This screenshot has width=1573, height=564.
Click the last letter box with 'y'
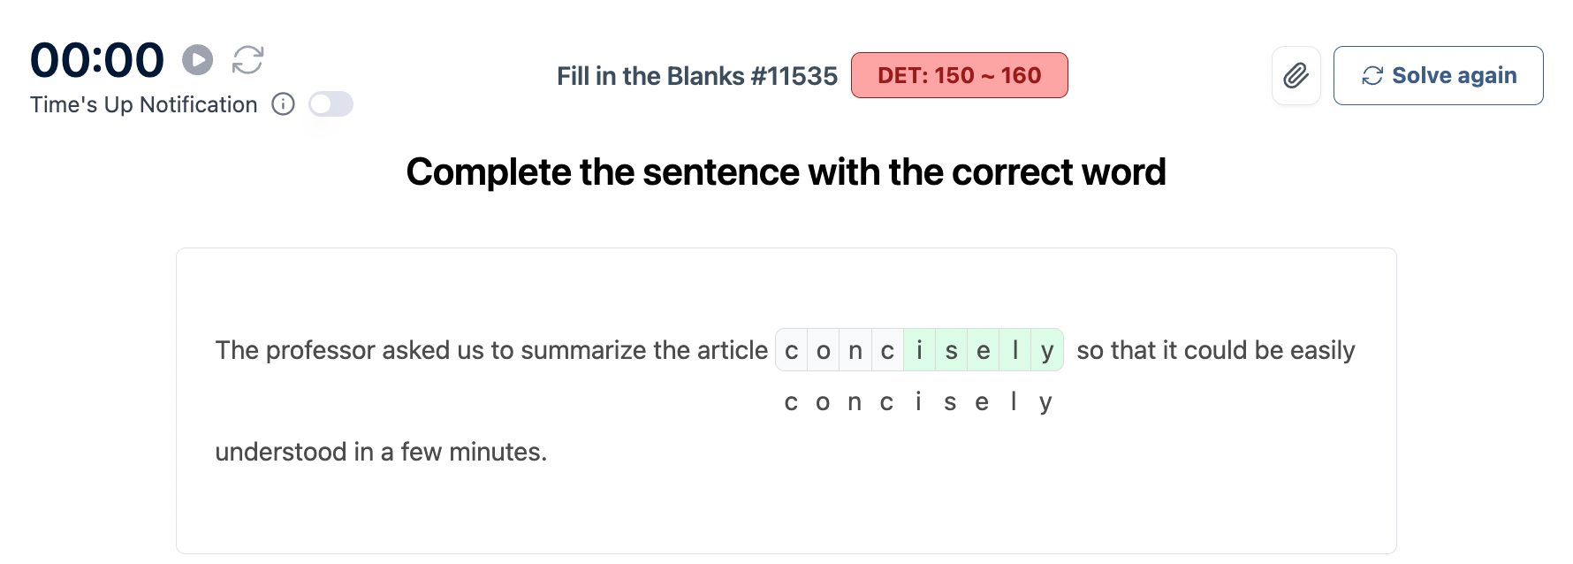[x=1047, y=351]
